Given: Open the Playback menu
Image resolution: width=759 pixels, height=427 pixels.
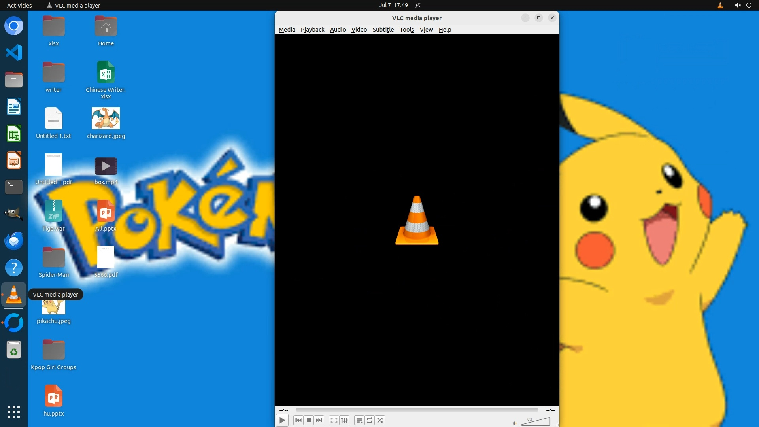Looking at the screenshot, I should point(312,30).
